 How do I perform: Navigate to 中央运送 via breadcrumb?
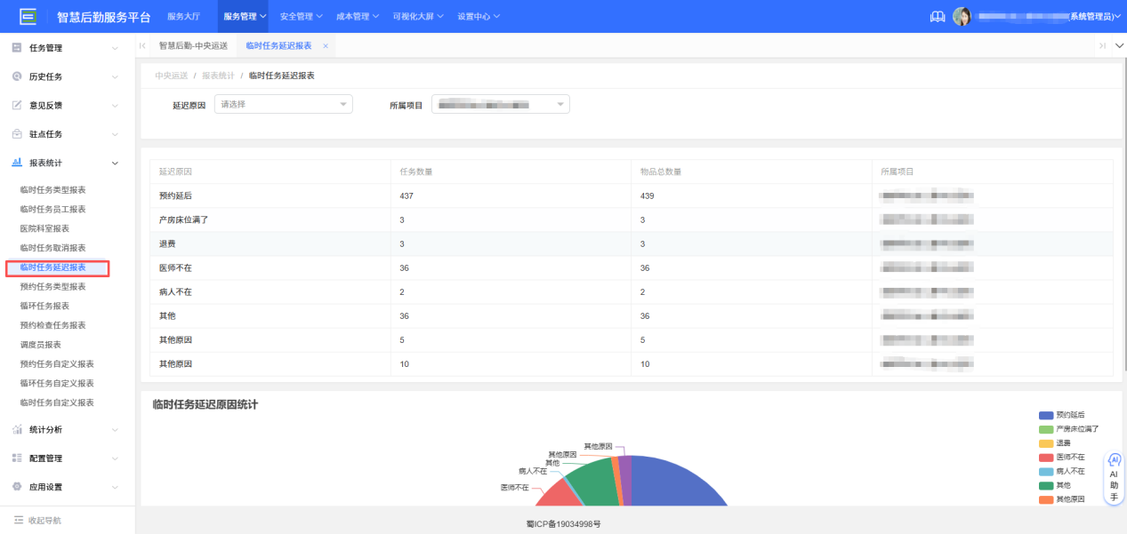click(x=172, y=76)
